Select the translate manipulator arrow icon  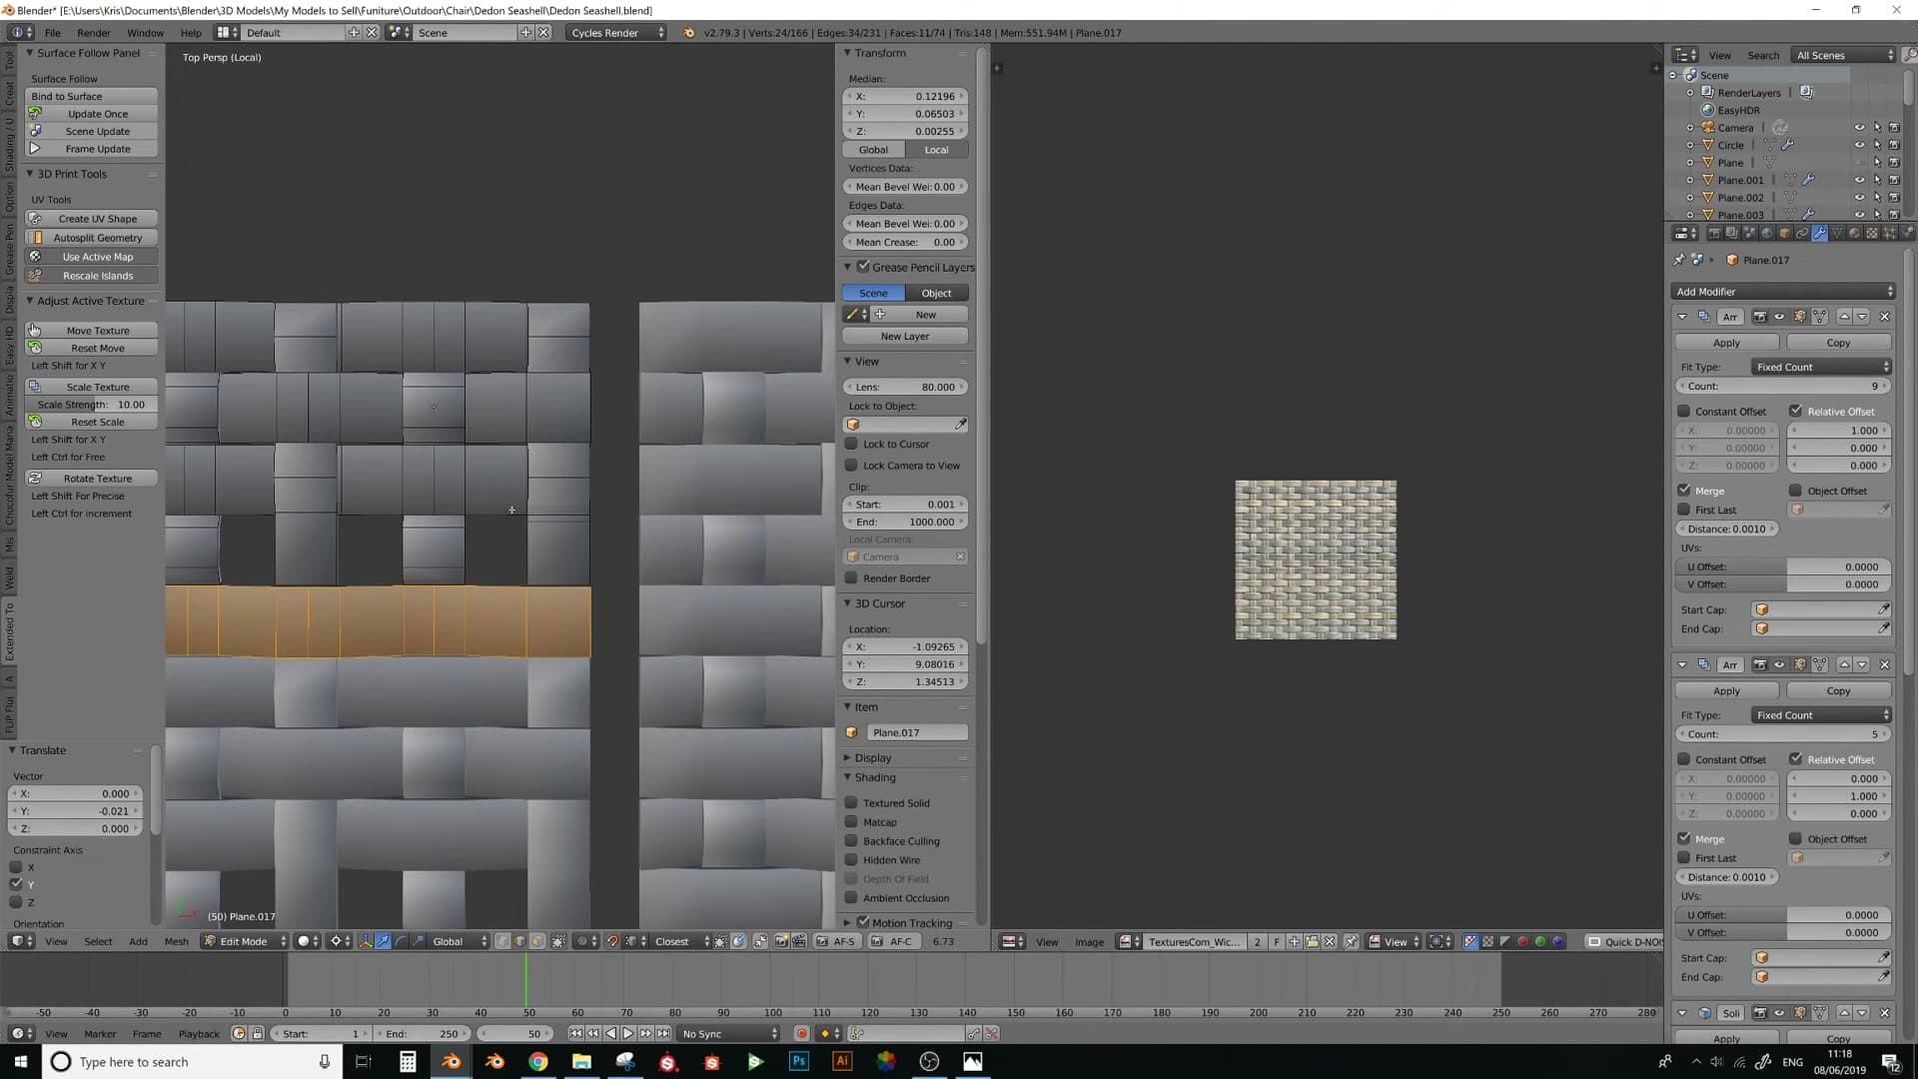pos(383,941)
